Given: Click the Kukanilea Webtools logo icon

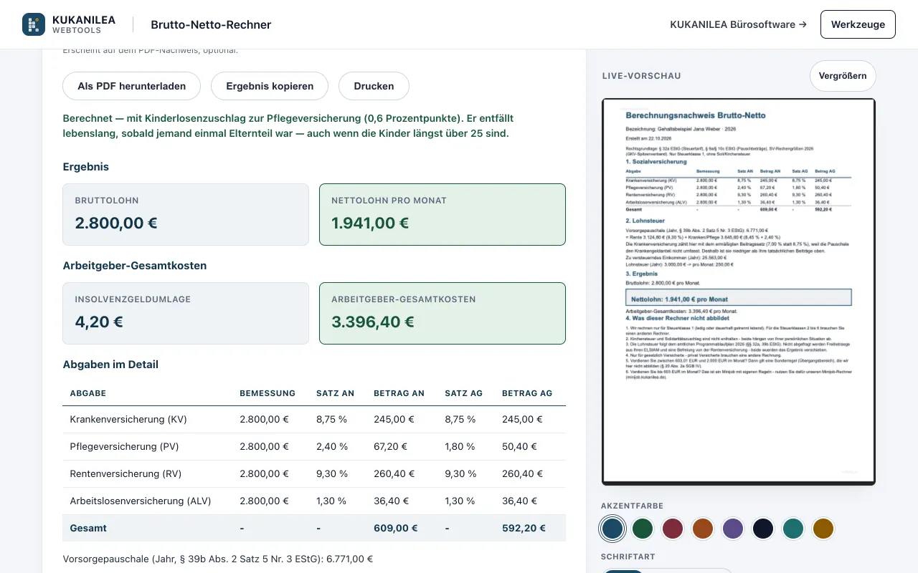Looking at the screenshot, I should click(34, 24).
